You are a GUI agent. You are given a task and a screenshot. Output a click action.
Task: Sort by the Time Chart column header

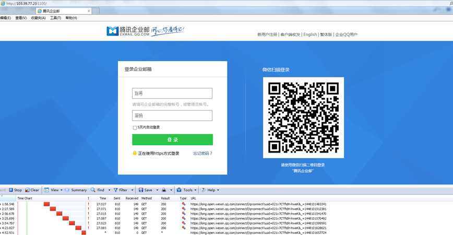(x=25, y=198)
